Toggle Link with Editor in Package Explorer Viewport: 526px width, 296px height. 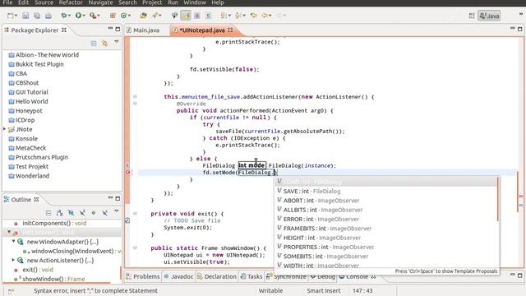pyautogui.click(x=104, y=44)
